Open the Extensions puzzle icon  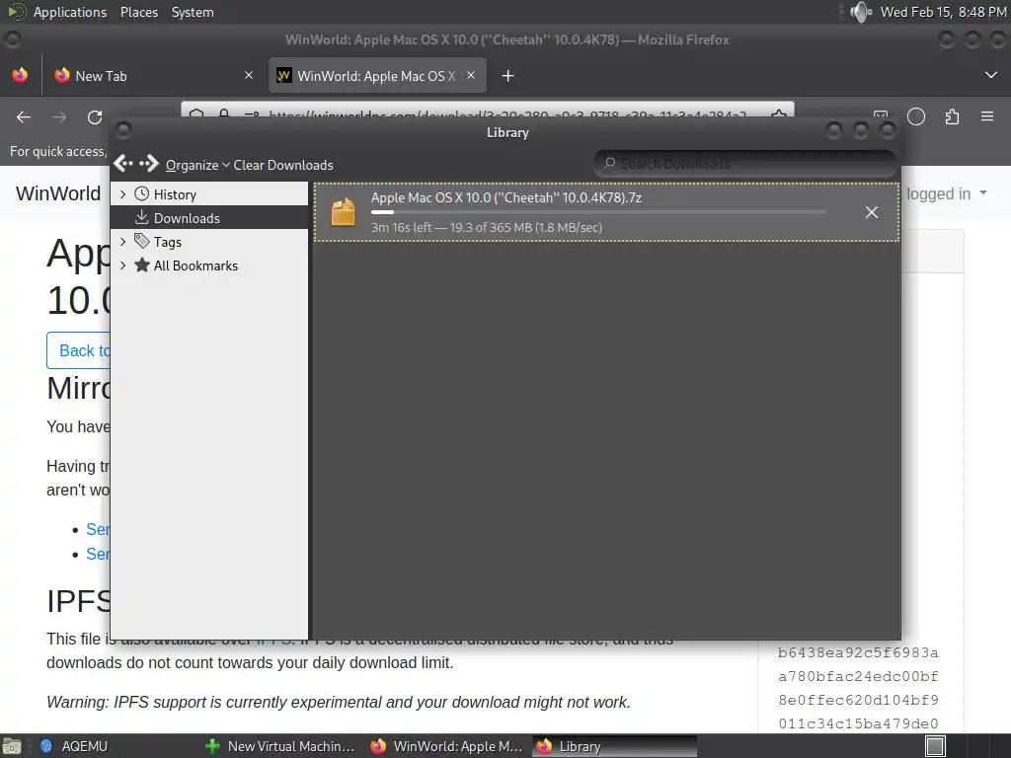952,116
